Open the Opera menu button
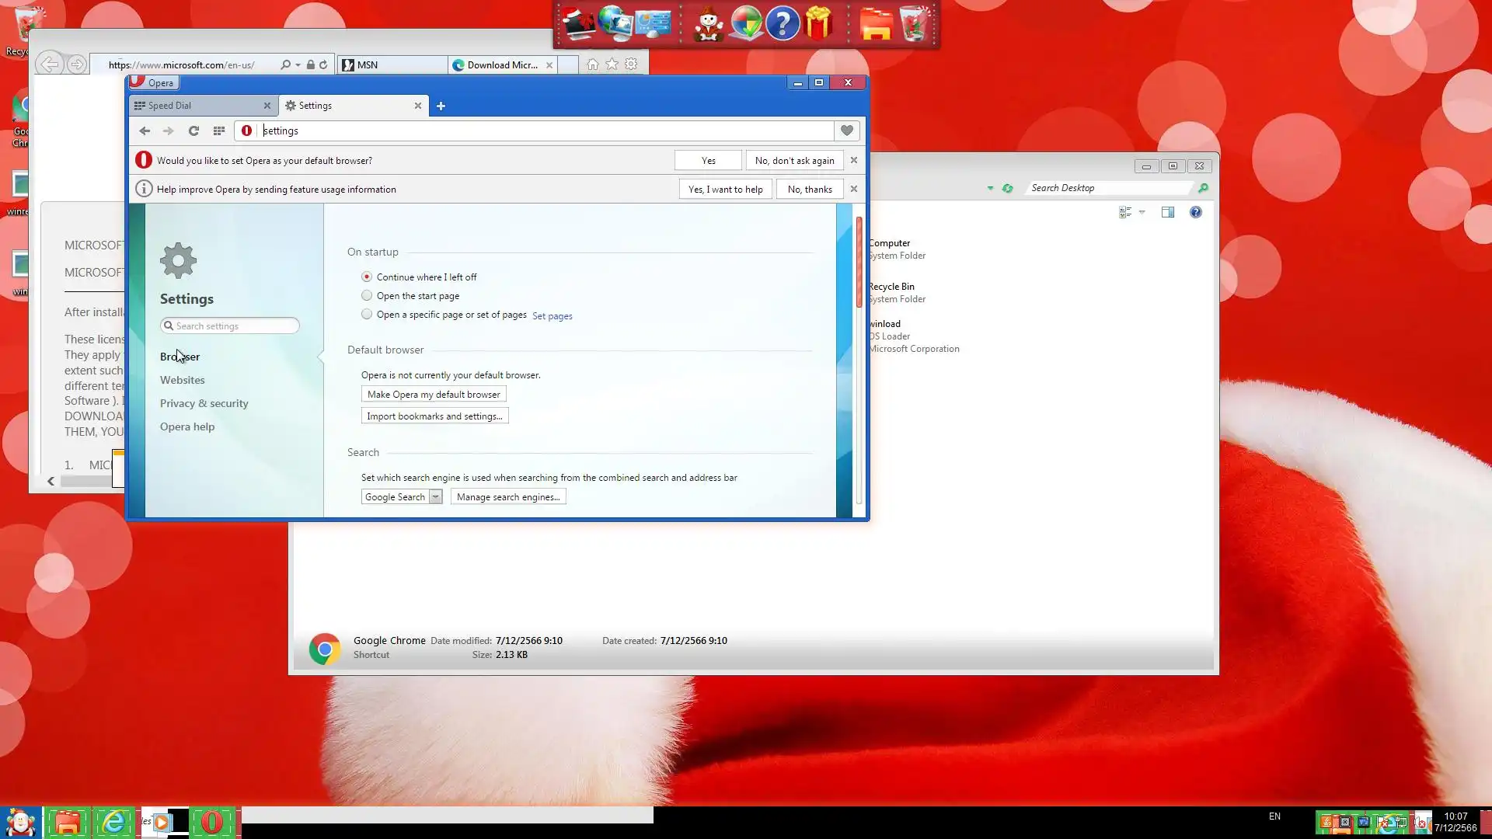 click(x=153, y=82)
